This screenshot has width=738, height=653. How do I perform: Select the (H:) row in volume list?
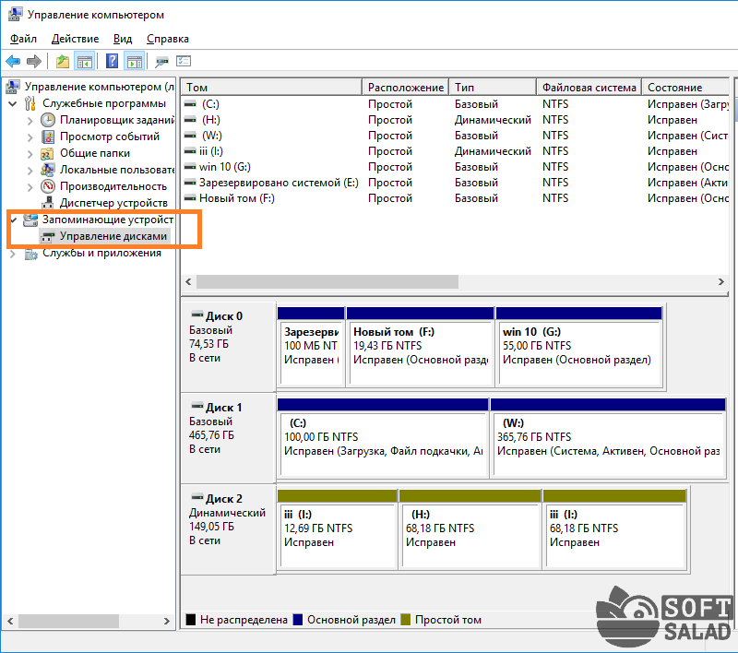point(456,120)
